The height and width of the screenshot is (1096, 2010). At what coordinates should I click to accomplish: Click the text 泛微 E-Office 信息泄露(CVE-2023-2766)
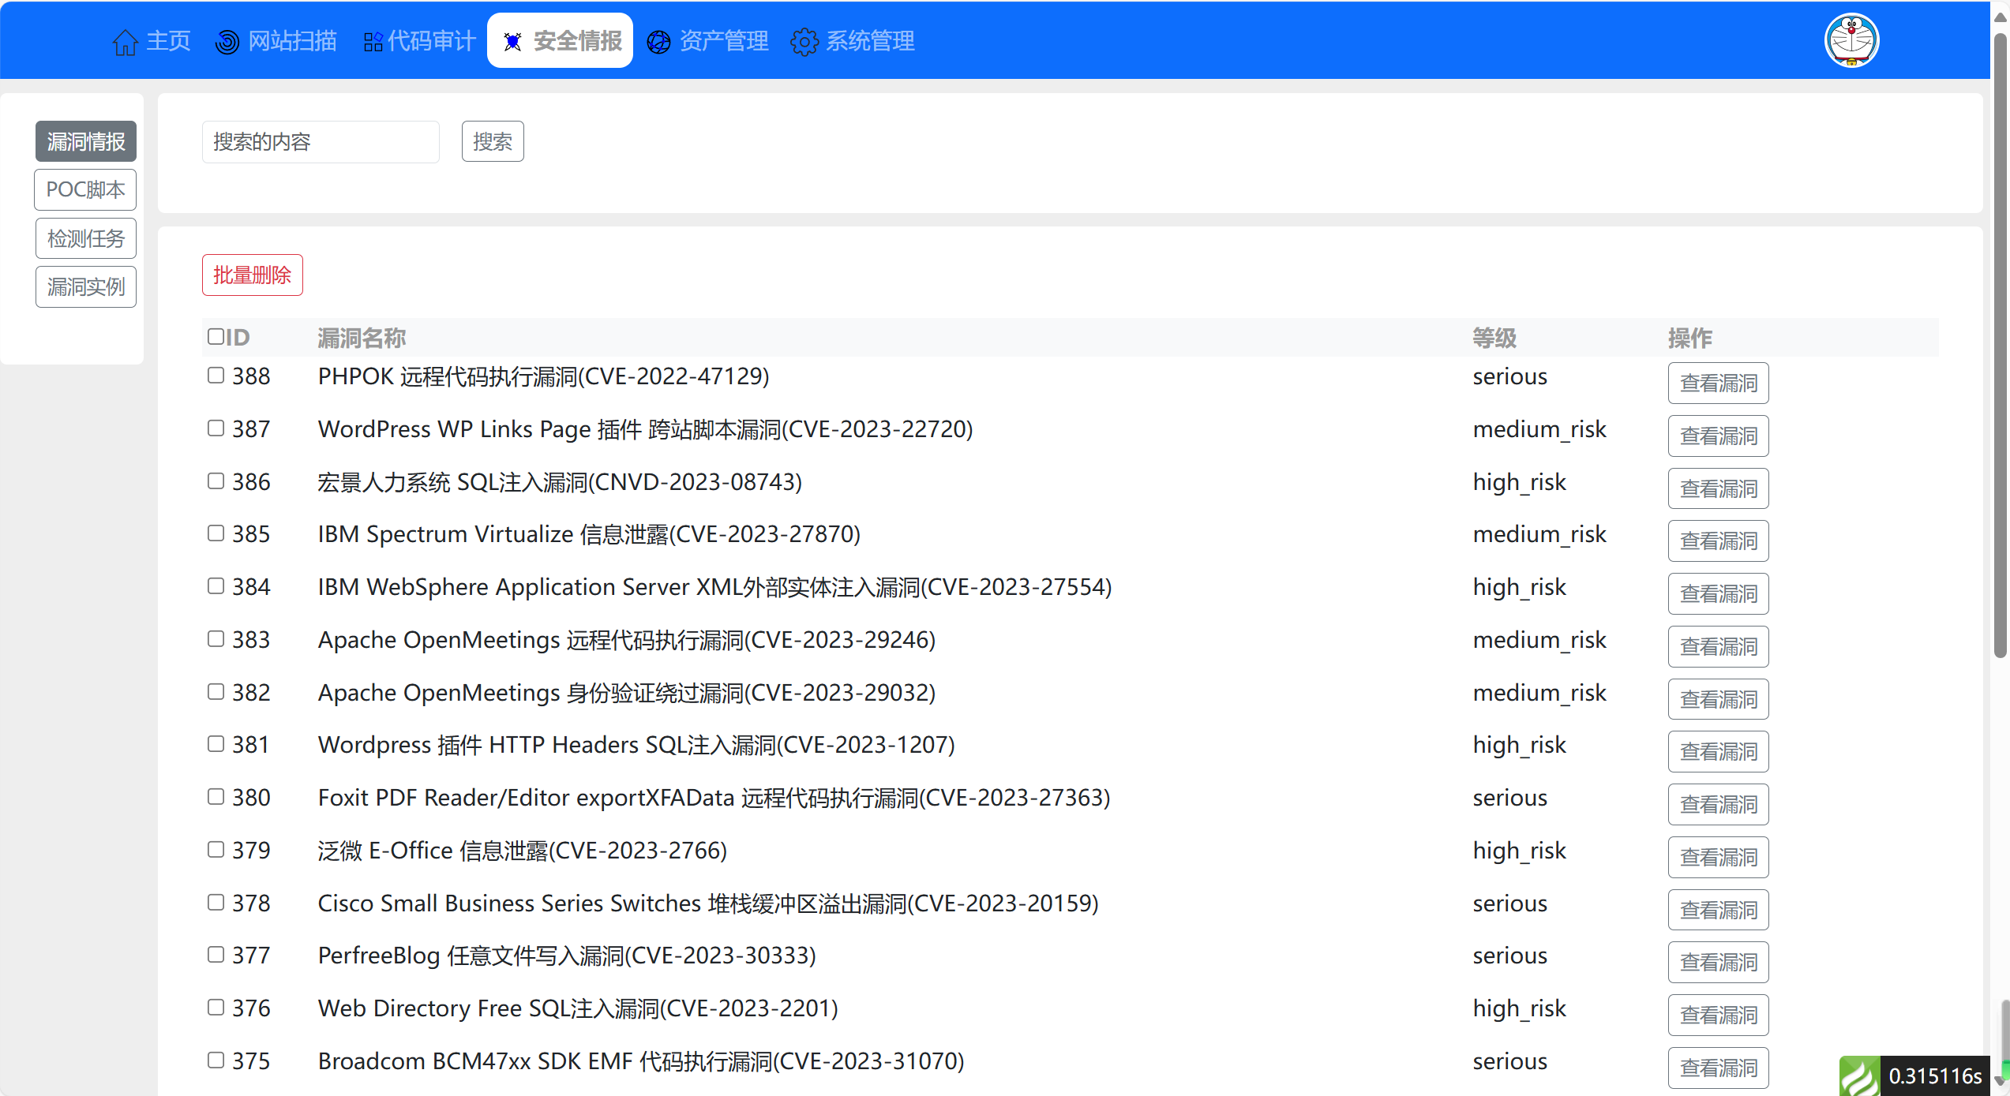[523, 851]
